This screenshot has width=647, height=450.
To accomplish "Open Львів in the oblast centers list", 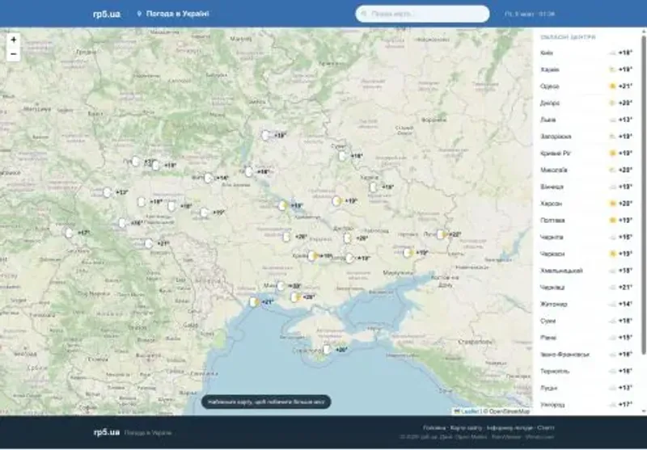I will coord(586,120).
